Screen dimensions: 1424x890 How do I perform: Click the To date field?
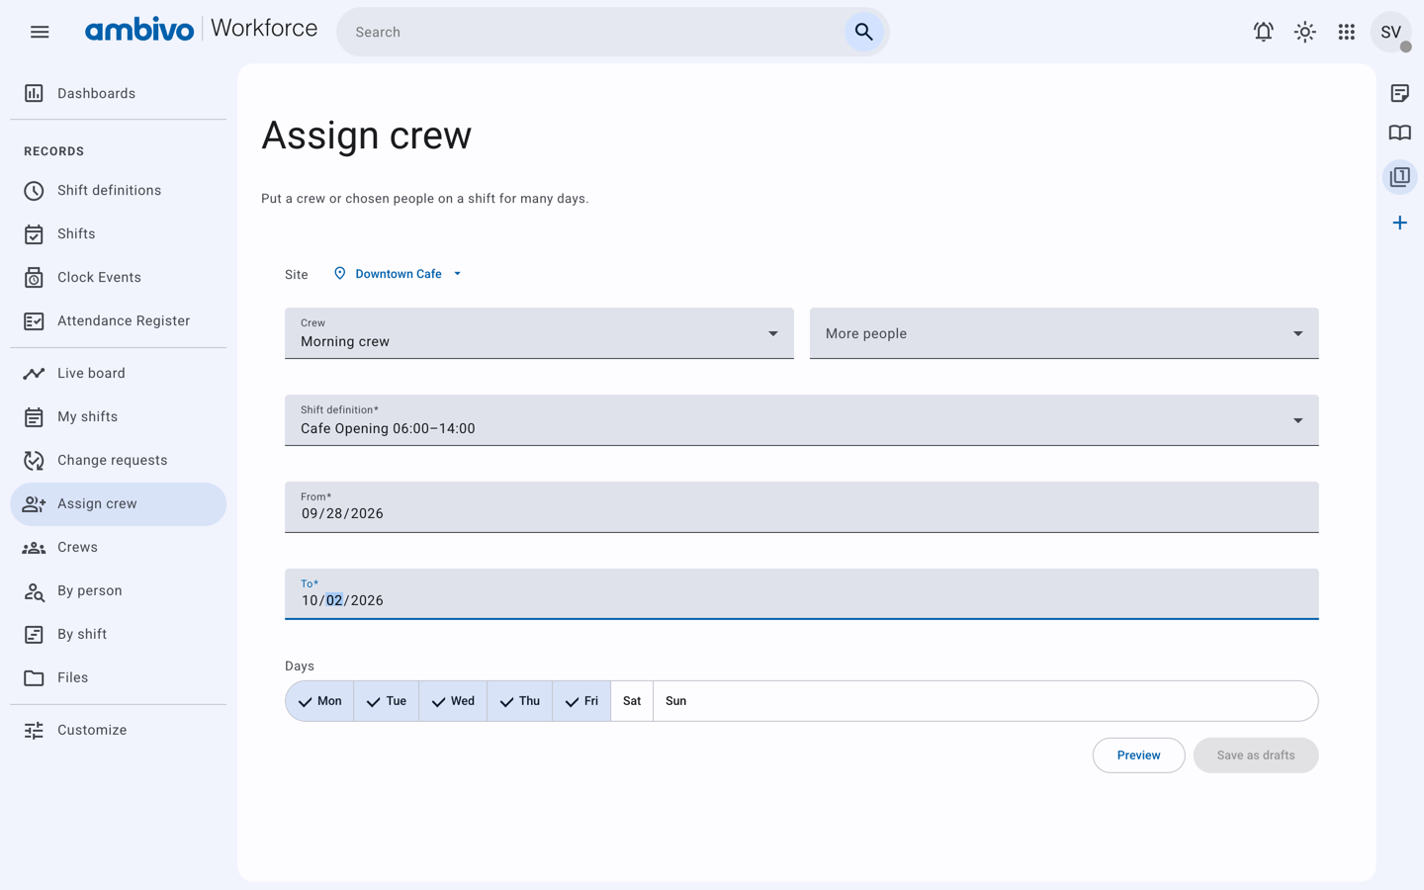tap(802, 594)
